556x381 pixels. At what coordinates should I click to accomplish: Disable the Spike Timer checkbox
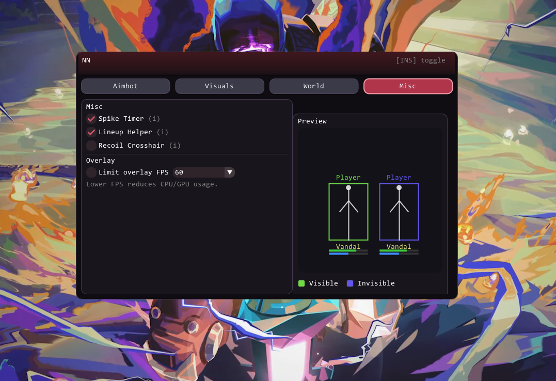point(91,119)
